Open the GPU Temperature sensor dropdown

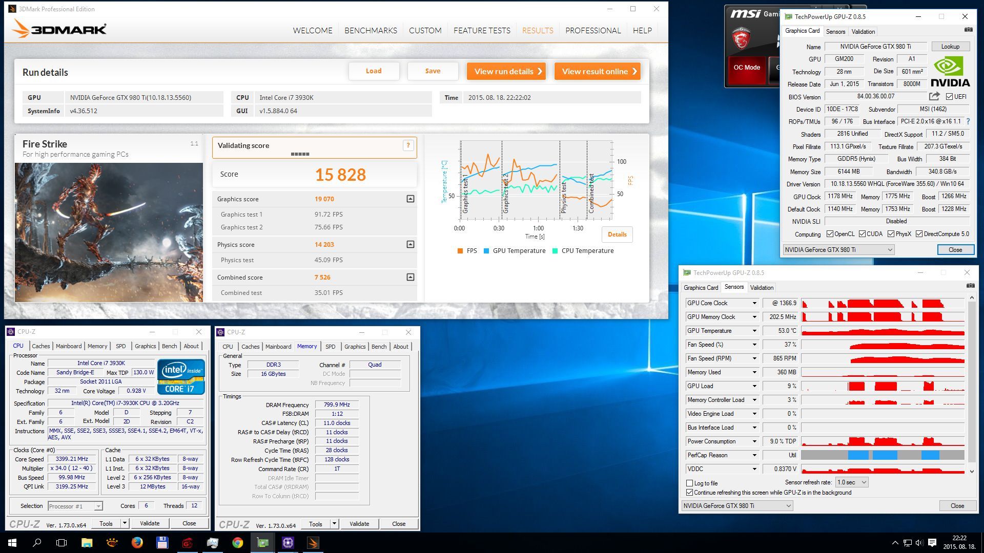[x=754, y=331]
